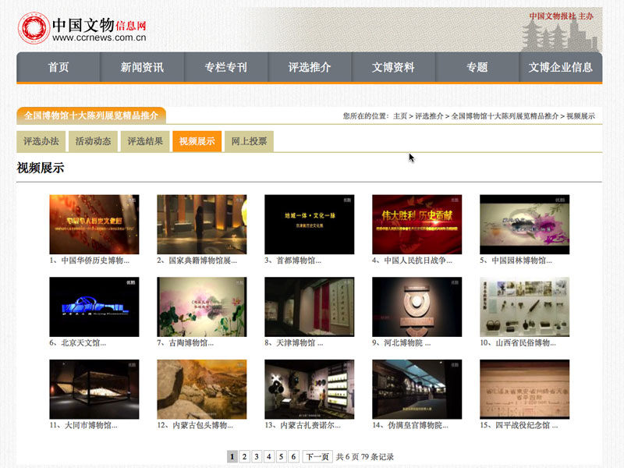The height and width of the screenshot is (468, 624).
Task: Open video thumbnail for 古陶博物馆
Action: 202,307
